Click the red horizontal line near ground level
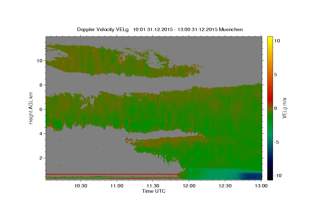Screen dimensions: 324x216 point(112,174)
